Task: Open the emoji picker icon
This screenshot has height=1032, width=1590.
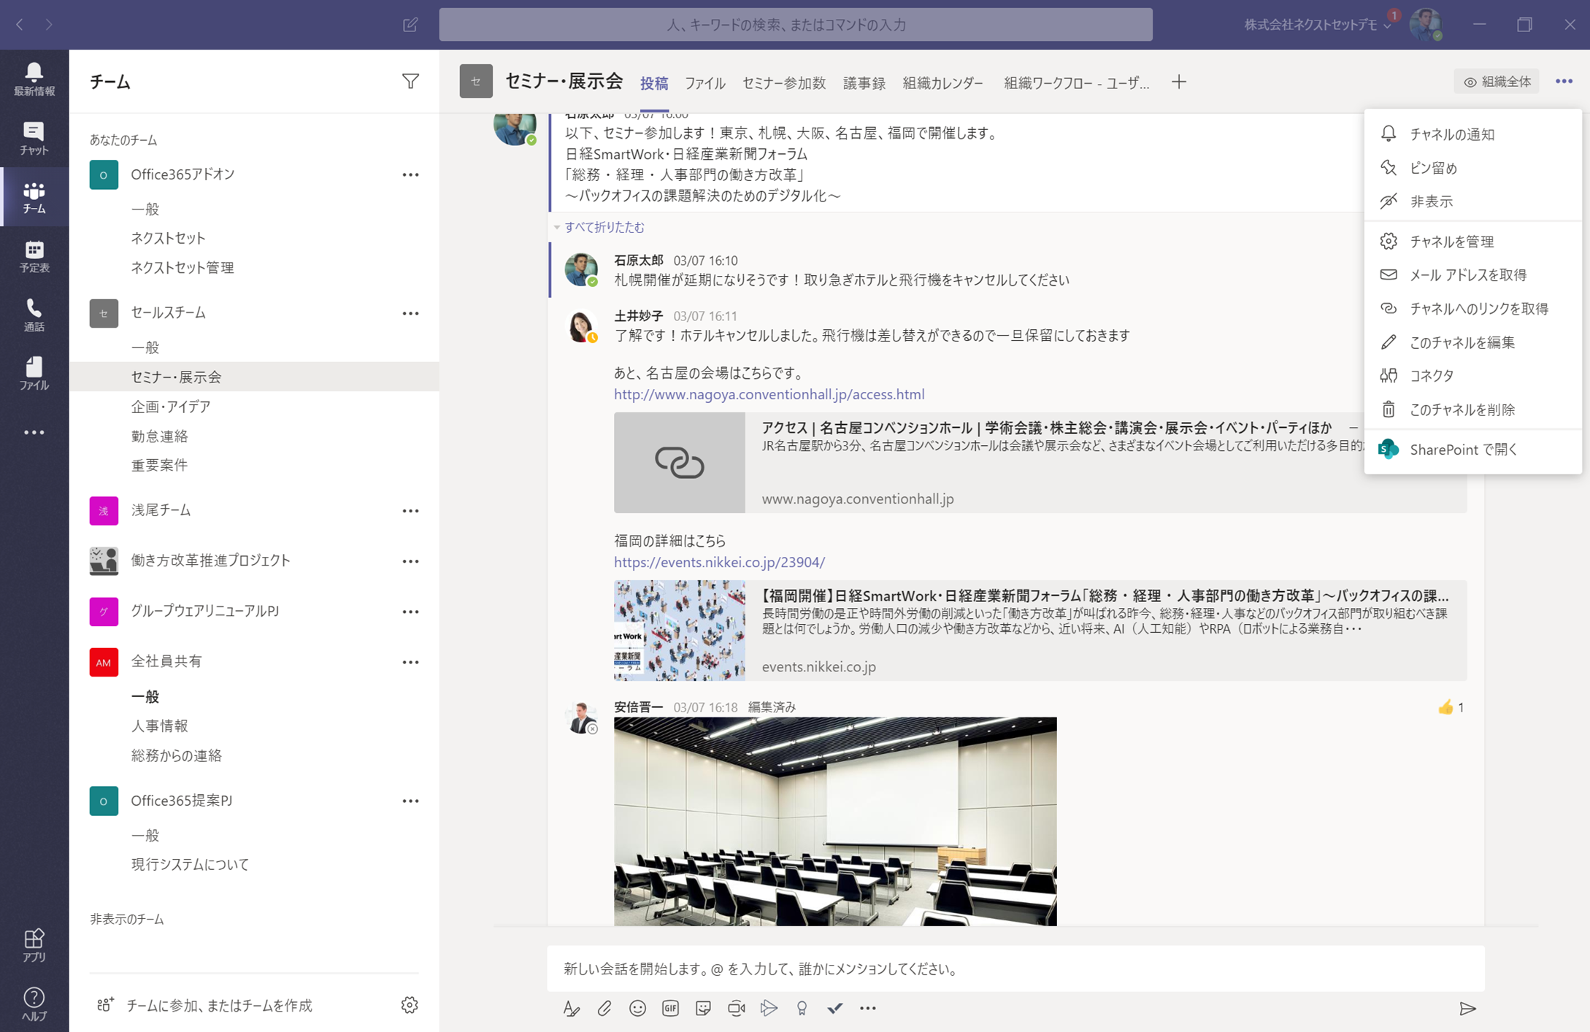Action: coord(637,1009)
